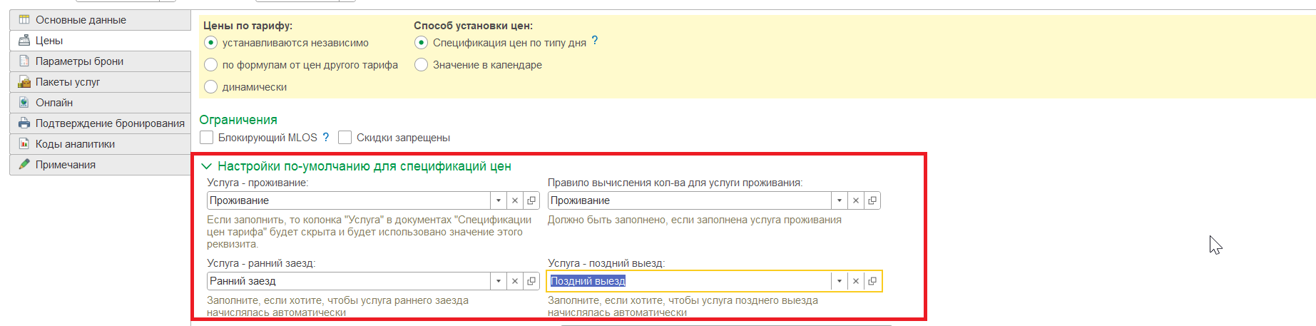Click the Услуга - ранний заезд field
1316x326 pixels.
pos(348,281)
